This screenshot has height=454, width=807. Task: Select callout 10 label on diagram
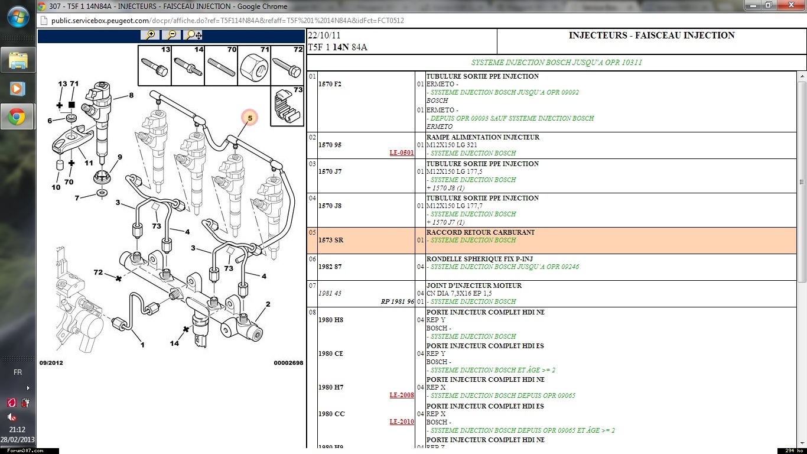[x=56, y=187]
